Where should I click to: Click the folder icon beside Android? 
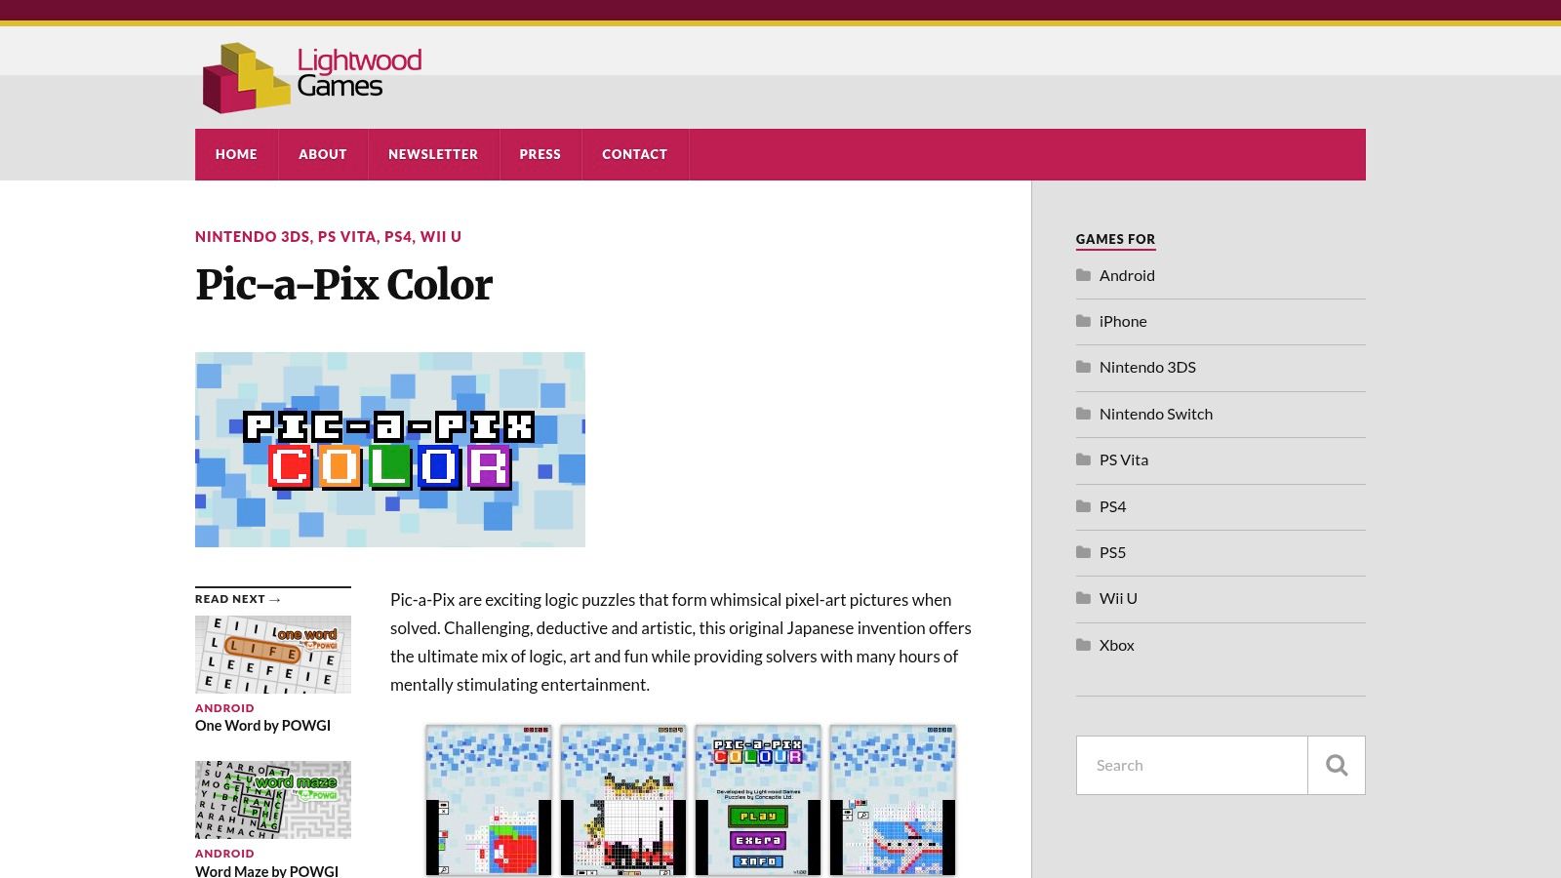pyautogui.click(x=1082, y=275)
